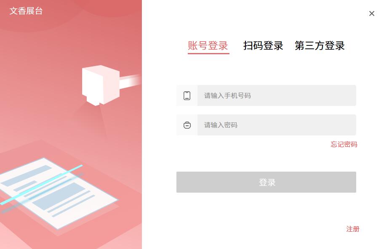The width and height of the screenshot is (384, 249).
Task: Click the scanned document illustration
Action: coord(59,193)
